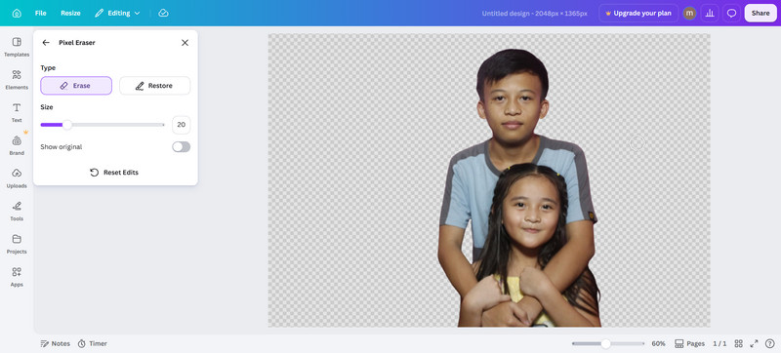Open the Tools sidebar panel
Image resolution: width=781 pixels, height=353 pixels.
pos(17,211)
